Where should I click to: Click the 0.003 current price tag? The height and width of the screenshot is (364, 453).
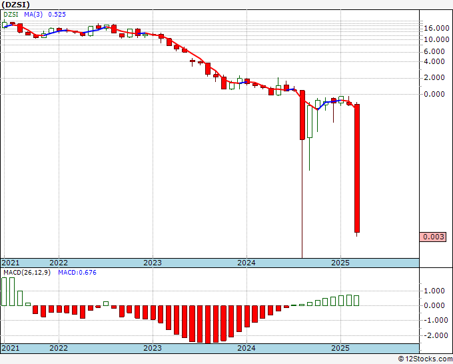[x=433, y=237]
